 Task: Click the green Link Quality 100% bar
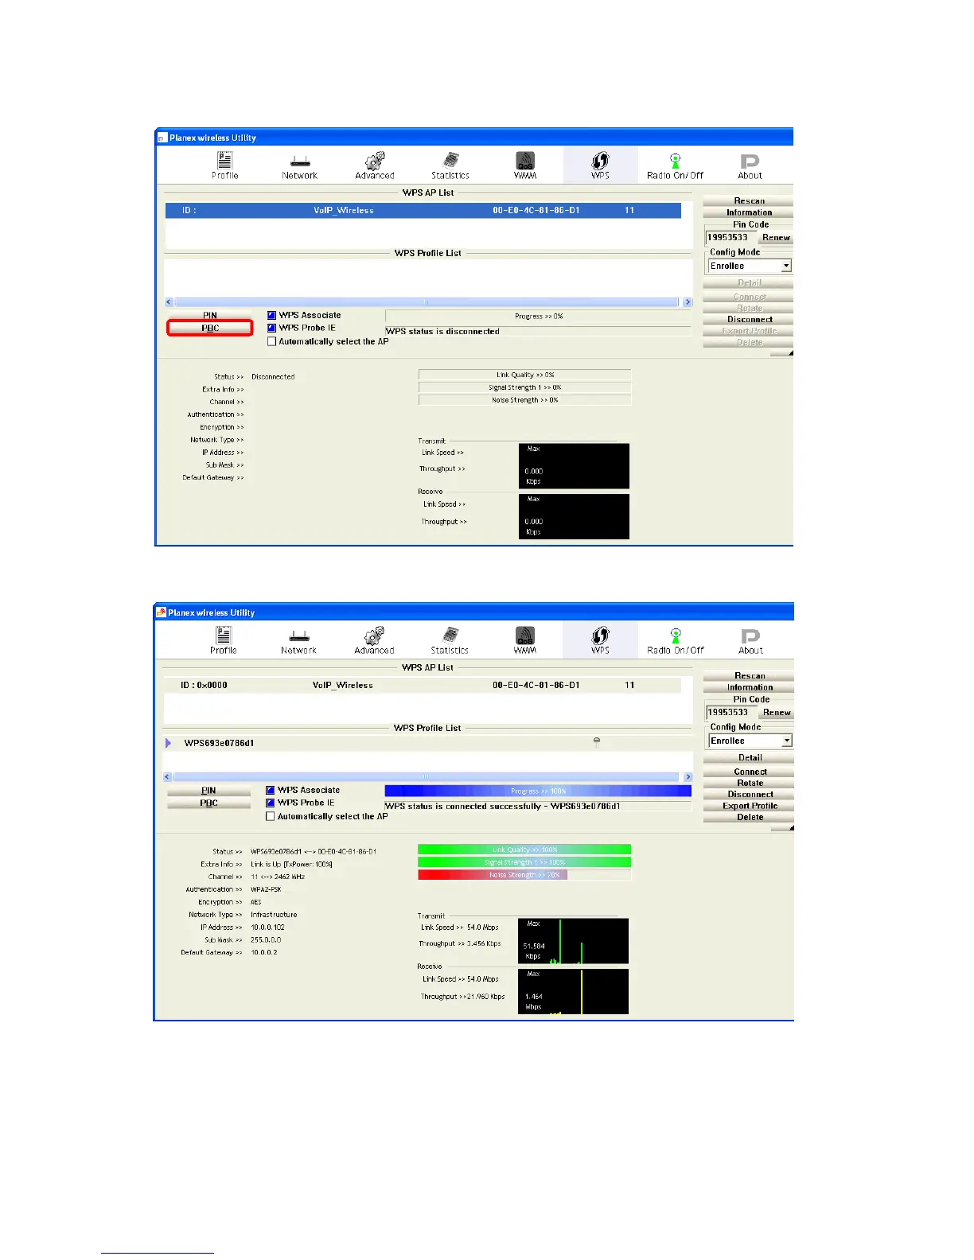(524, 850)
